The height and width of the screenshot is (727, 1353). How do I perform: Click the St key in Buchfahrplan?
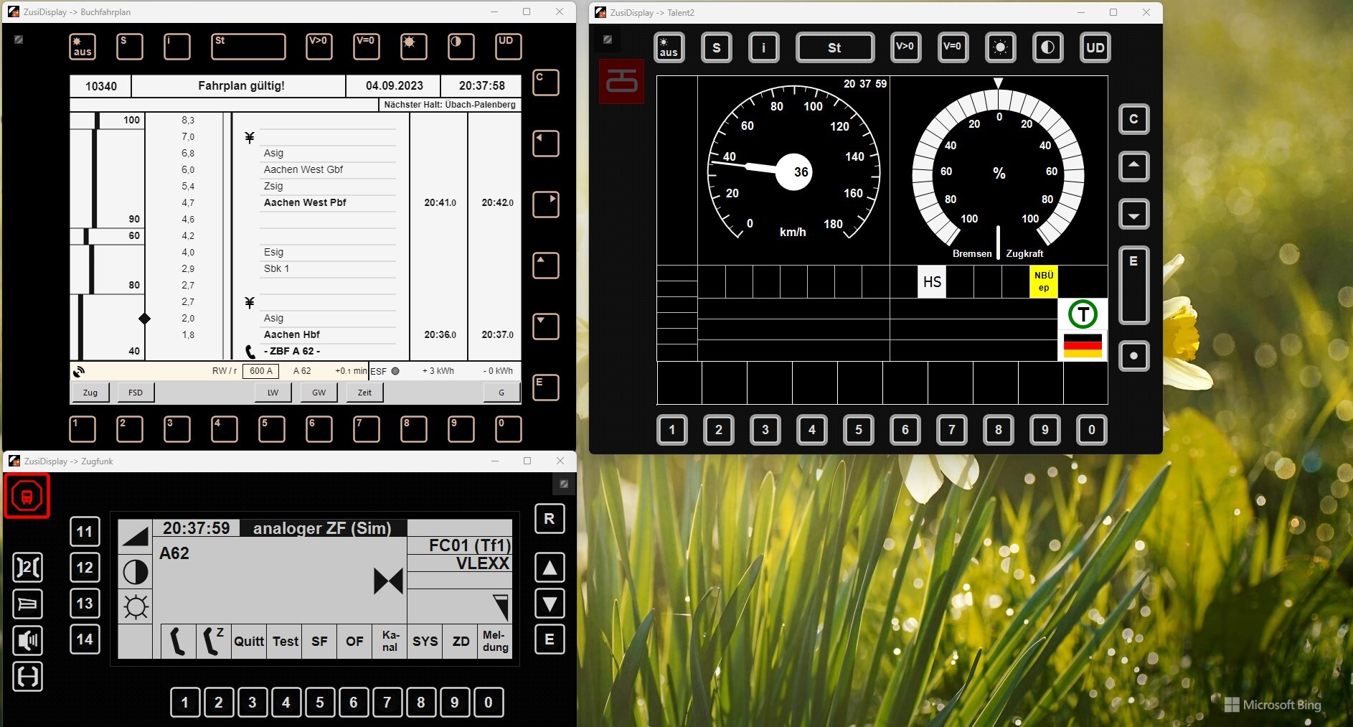click(x=248, y=47)
